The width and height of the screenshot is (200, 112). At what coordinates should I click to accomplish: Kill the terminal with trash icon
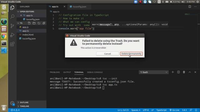coord(184,72)
